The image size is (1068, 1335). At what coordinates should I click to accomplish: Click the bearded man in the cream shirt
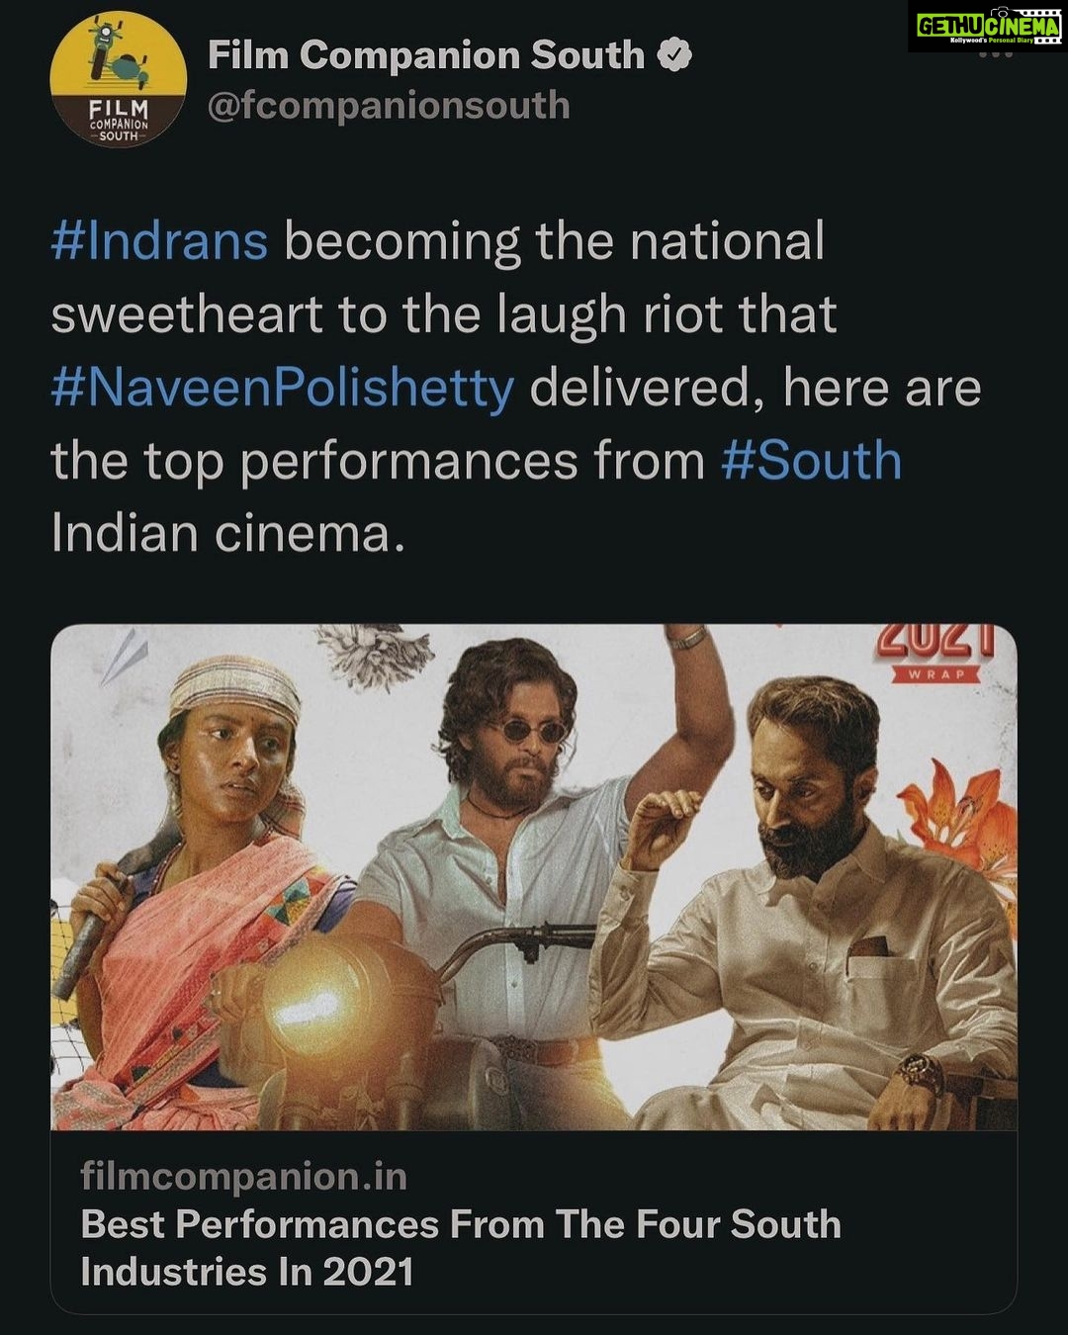pos(811,910)
